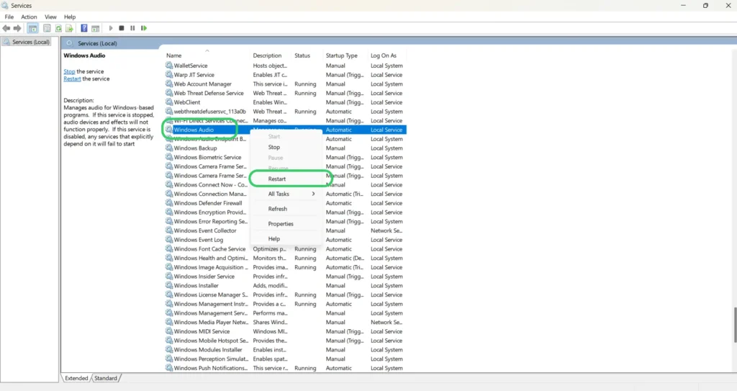This screenshot has height=391, width=737.
Task: Expand the All Tasks submenu
Action: coord(286,194)
